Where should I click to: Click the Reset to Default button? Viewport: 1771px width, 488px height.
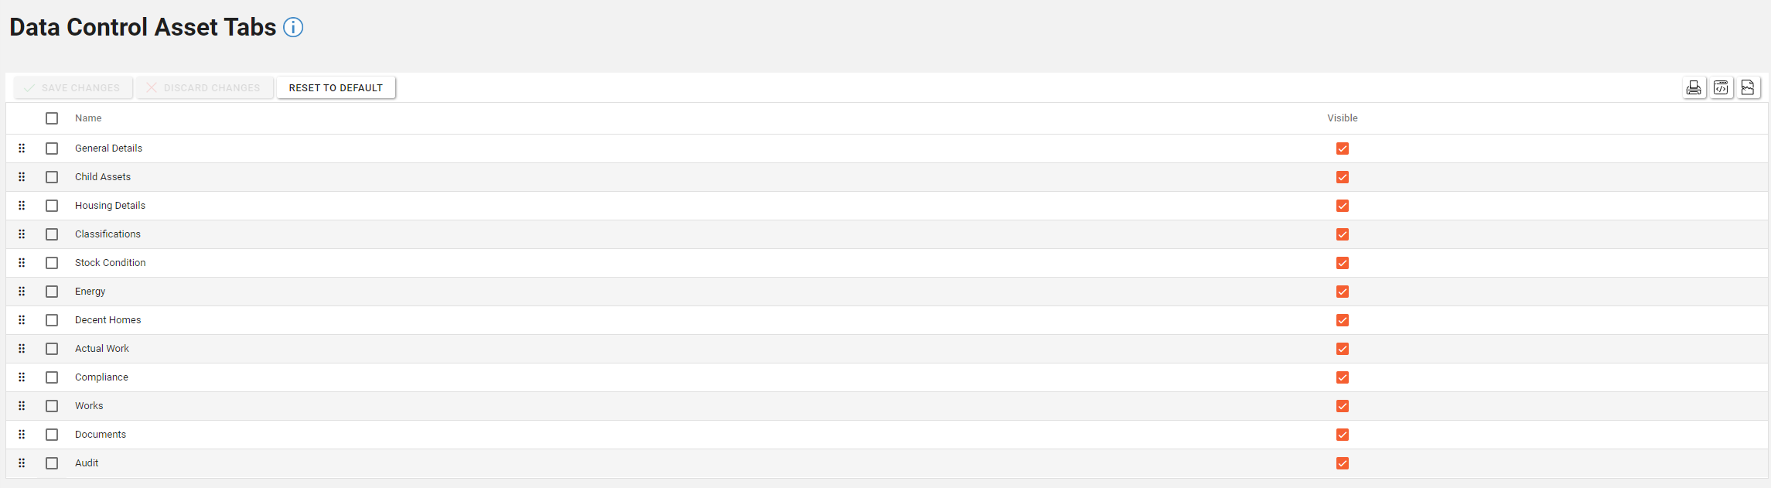pyautogui.click(x=336, y=87)
